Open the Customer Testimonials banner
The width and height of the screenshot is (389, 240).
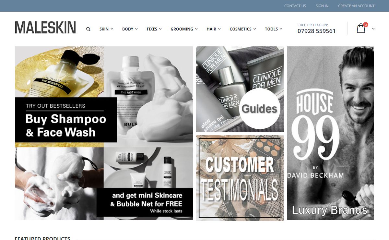(240, 178)
